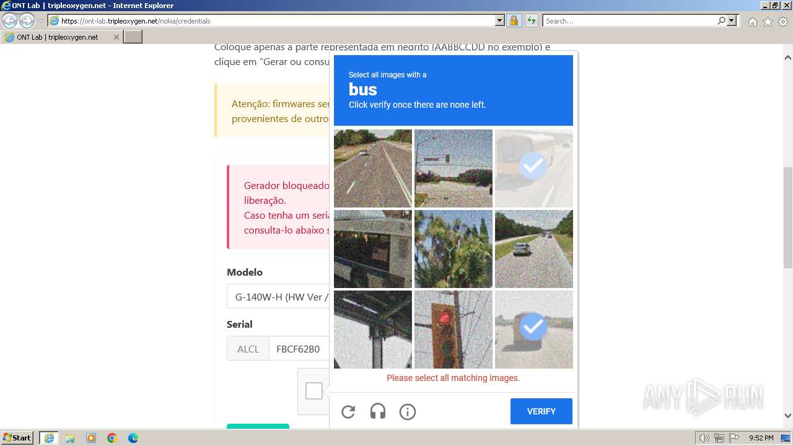Click the Internet Explorer taskbar icon

coord(49,438)
